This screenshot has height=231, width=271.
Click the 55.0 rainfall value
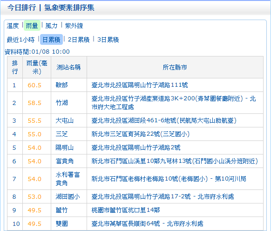[x=34, y=134]
